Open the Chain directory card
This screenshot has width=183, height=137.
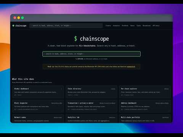click(x=91, y=92)
